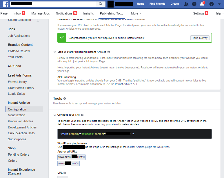This screenshot has height=178, width=224.
Task: Click the URL input field
Action: tap(114, 177)
